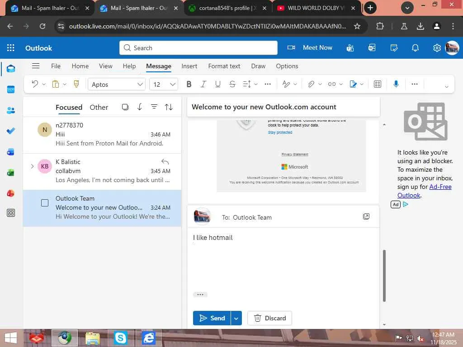Image resolution: width=463 pixels, height=347 pixels.
Task: Pop out the reply into new window
Action: pos(366,216)
